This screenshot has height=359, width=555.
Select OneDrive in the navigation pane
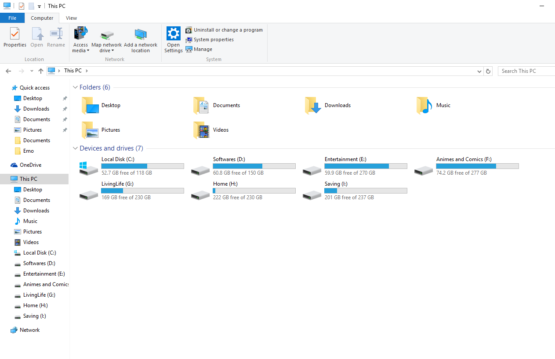pos(30,165)
